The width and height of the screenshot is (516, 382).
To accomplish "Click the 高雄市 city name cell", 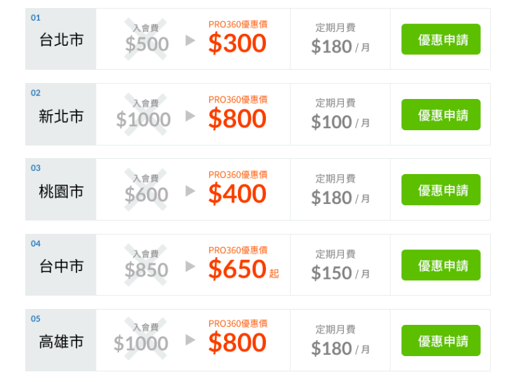I will pyautogui.click(x=61, y=342).
